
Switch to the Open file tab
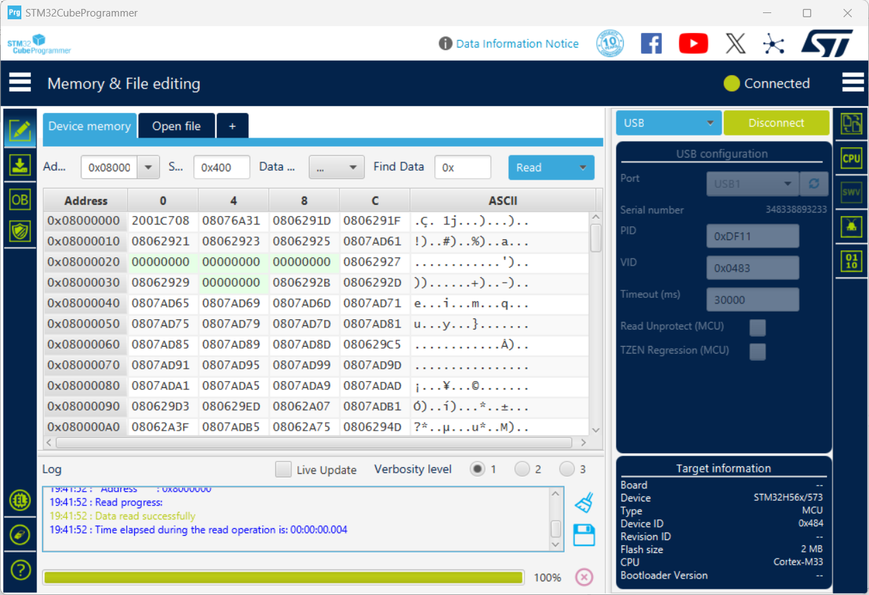[x=176, y=126]
